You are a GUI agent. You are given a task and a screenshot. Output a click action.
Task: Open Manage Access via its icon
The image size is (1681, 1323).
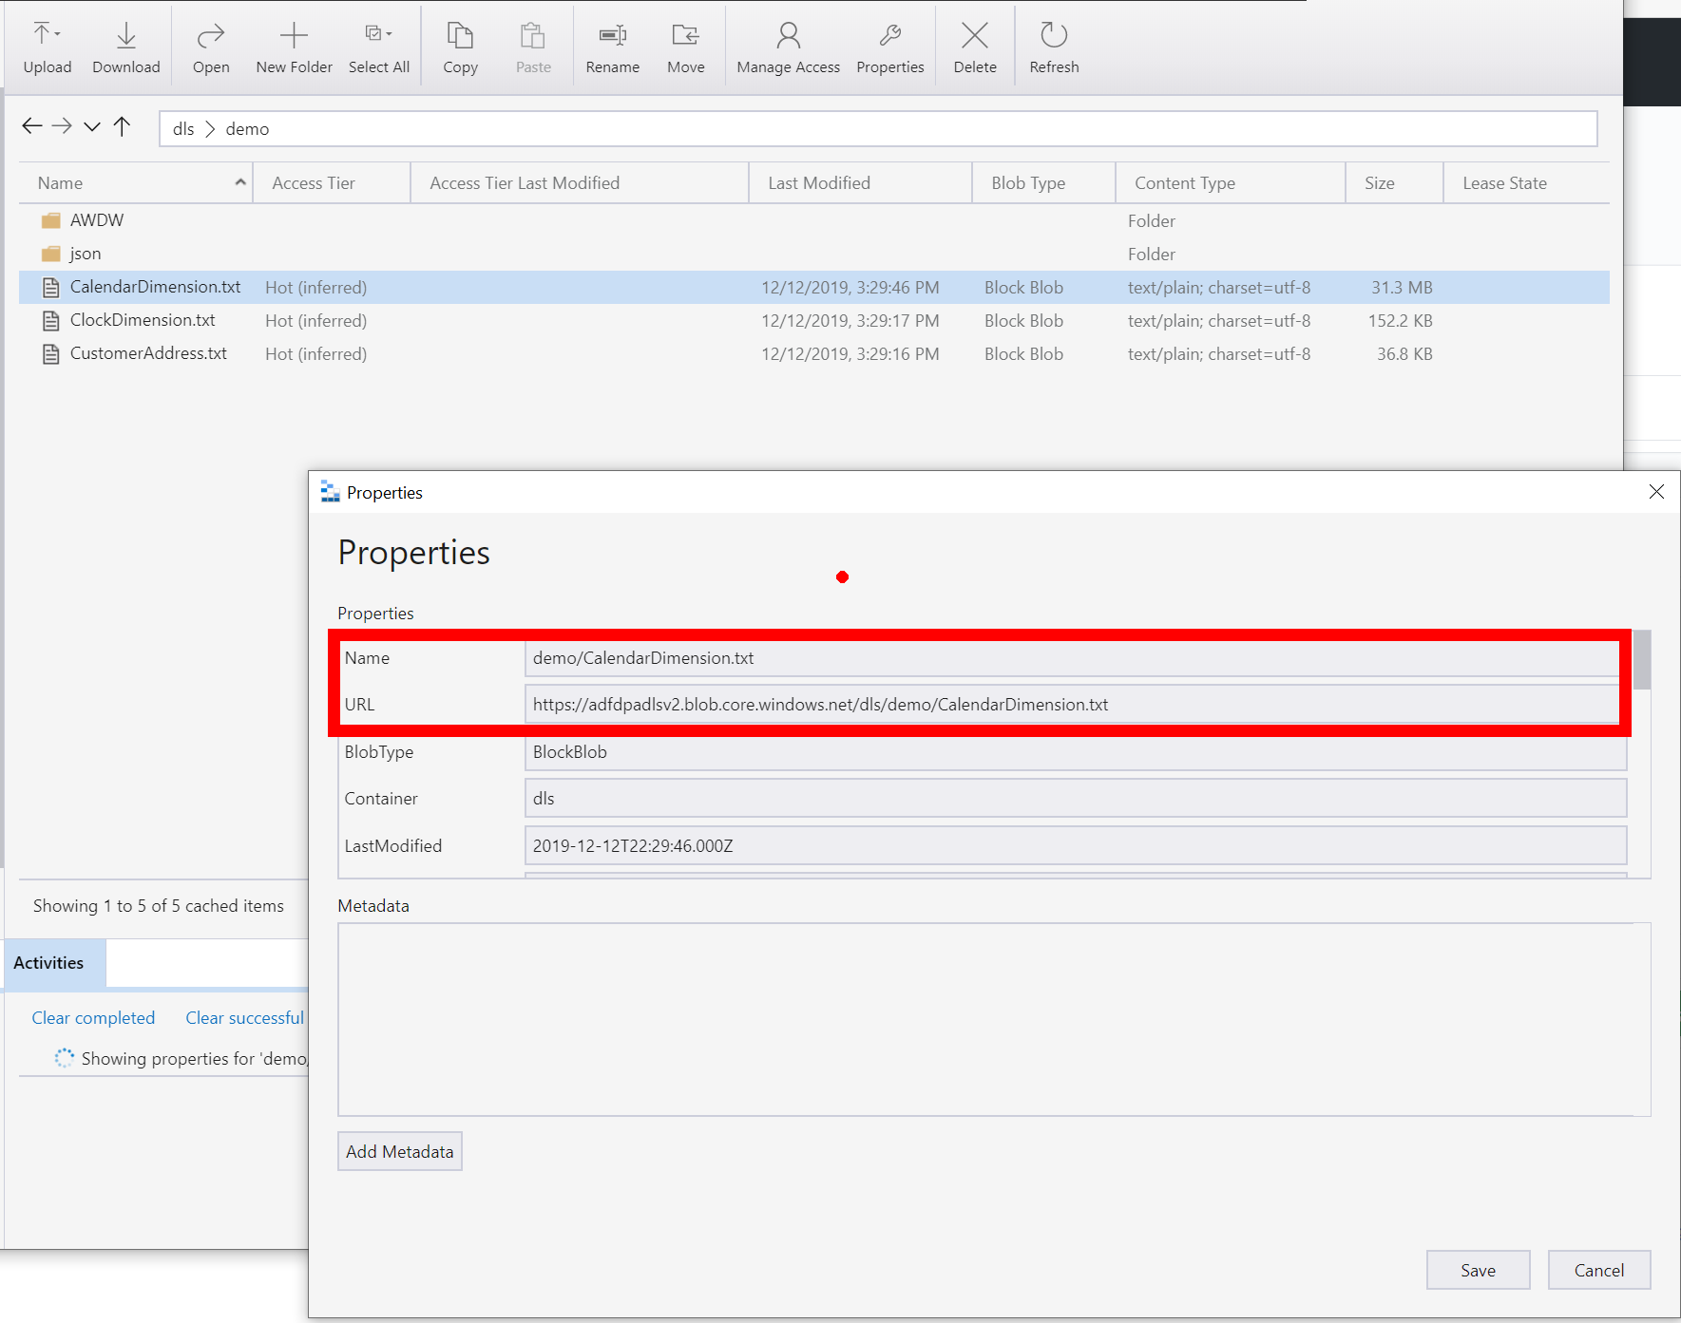pyautogui.click(x=788, y=33)
